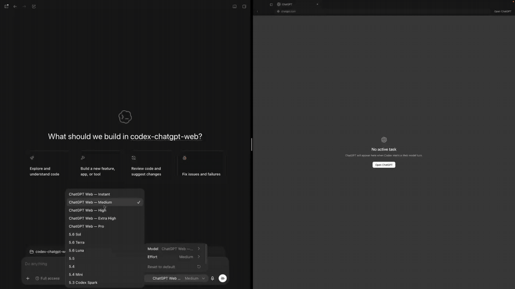Click the Fix issues bug icon
The image size is (515, 289).
[x=185, y=157]
